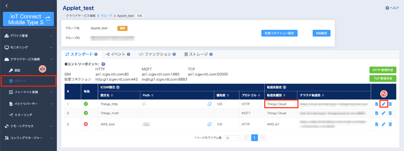
Task: Click the trash icon for AWS_test row
Action: pyautogui.click(x=390, y=124)
